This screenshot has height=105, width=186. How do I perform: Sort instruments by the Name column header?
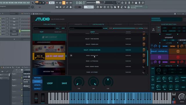click(92, 32)
